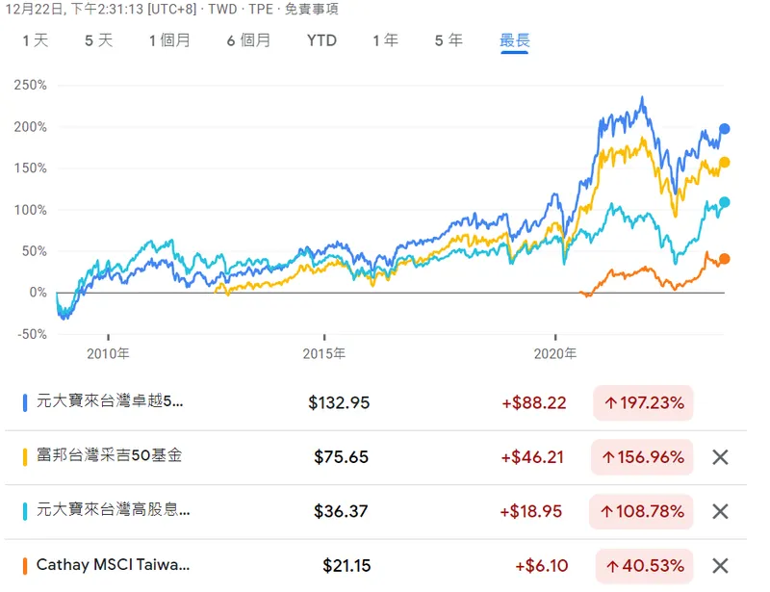Click the cyan endpoint dot on chart
This screenshot has width=770, height=592.
click(725, 202)
